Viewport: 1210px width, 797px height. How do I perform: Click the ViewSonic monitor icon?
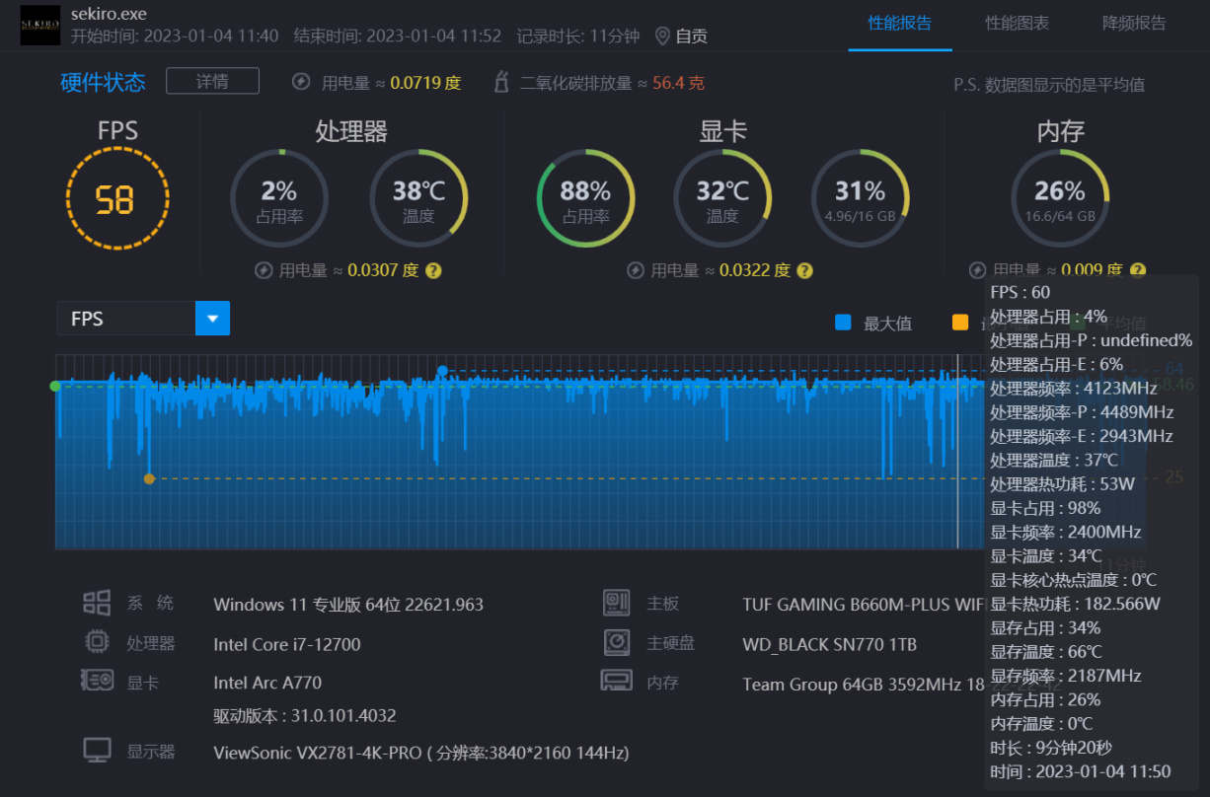pos(97,751)
